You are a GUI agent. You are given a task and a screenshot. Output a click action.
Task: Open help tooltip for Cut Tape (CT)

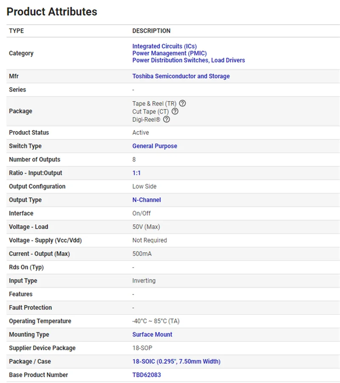175,111
